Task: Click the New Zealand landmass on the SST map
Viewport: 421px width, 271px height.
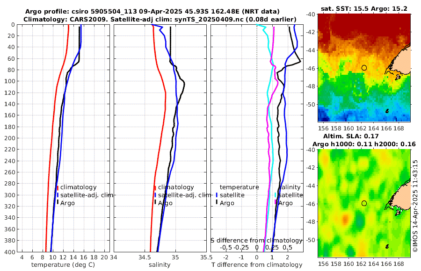Action: (401, 62)
